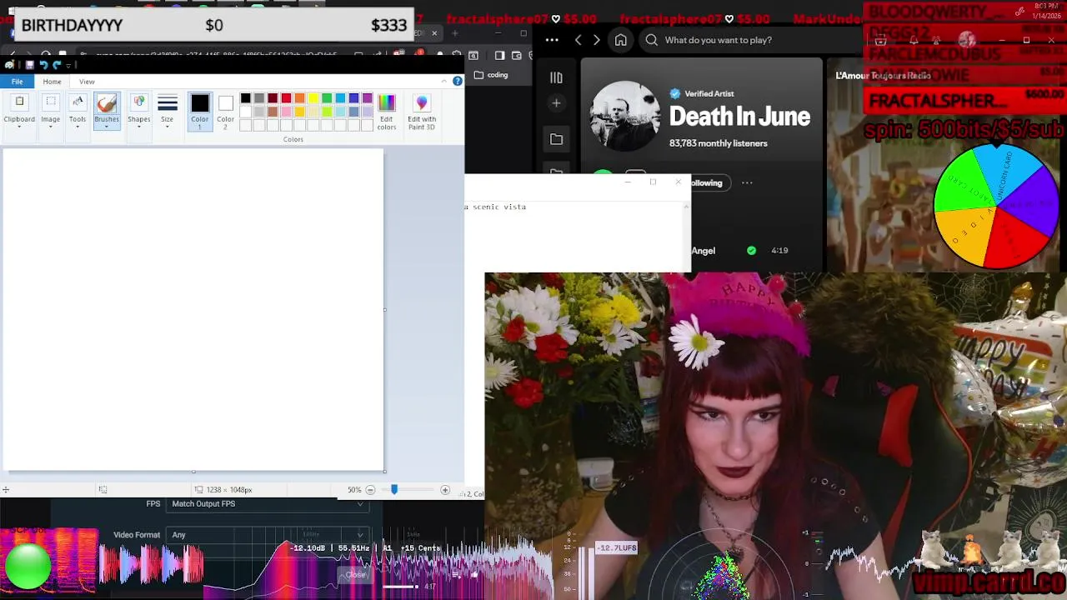Click the green saved checkmark on Angel track
Image resolution: width=1067 pixels, height=600 pixels.
point(752,250)
